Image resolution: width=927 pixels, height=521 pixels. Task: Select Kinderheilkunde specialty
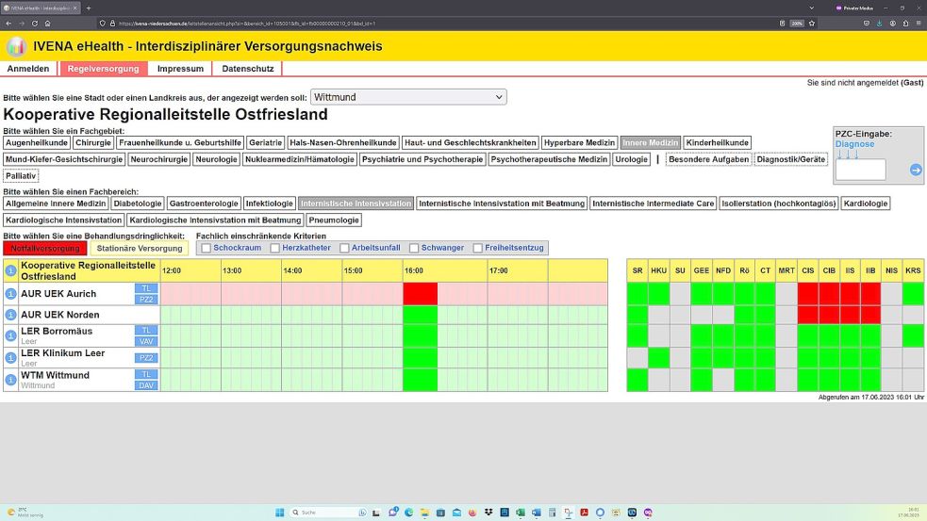pos(717,142)
